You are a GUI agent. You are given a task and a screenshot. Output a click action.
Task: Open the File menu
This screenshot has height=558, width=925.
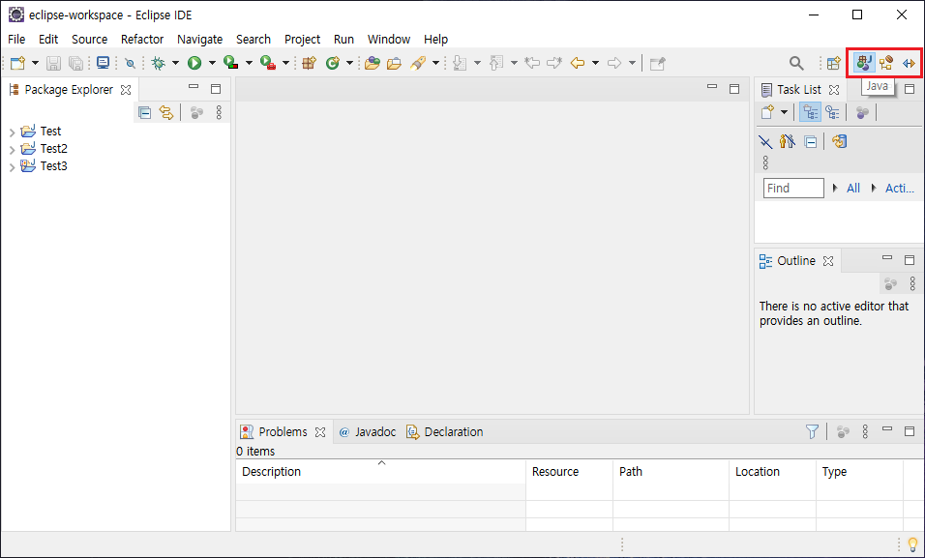(16, 40)
